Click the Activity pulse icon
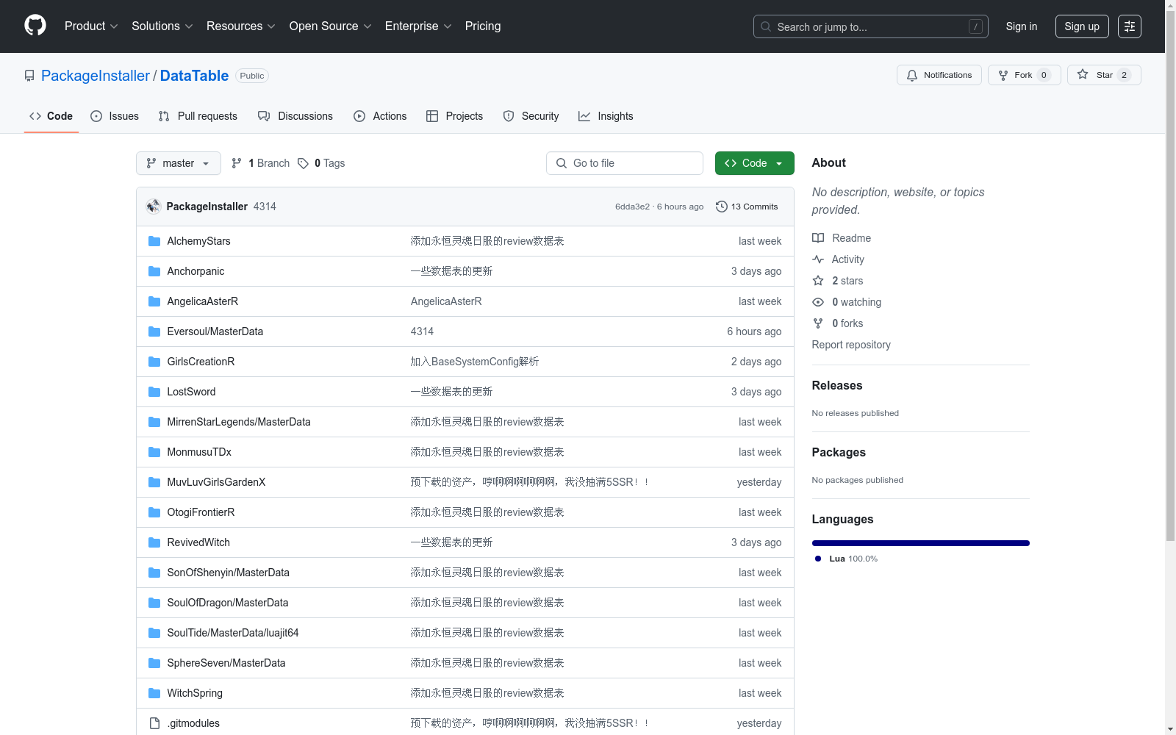This screenshot has width=1176, height=735. point(818,259)
